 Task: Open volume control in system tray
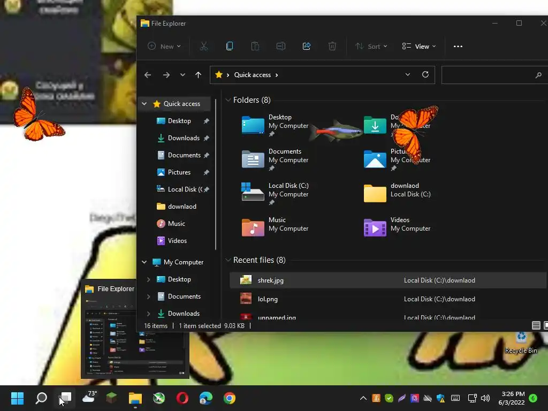click(485, 398)
